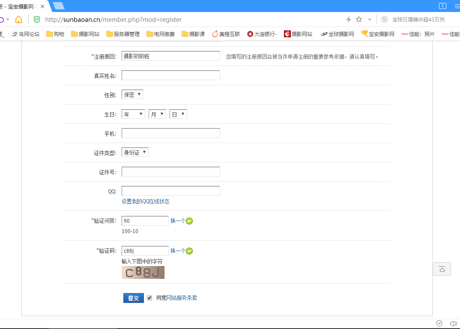Open new tab button beside current tab

pos(59,6)
